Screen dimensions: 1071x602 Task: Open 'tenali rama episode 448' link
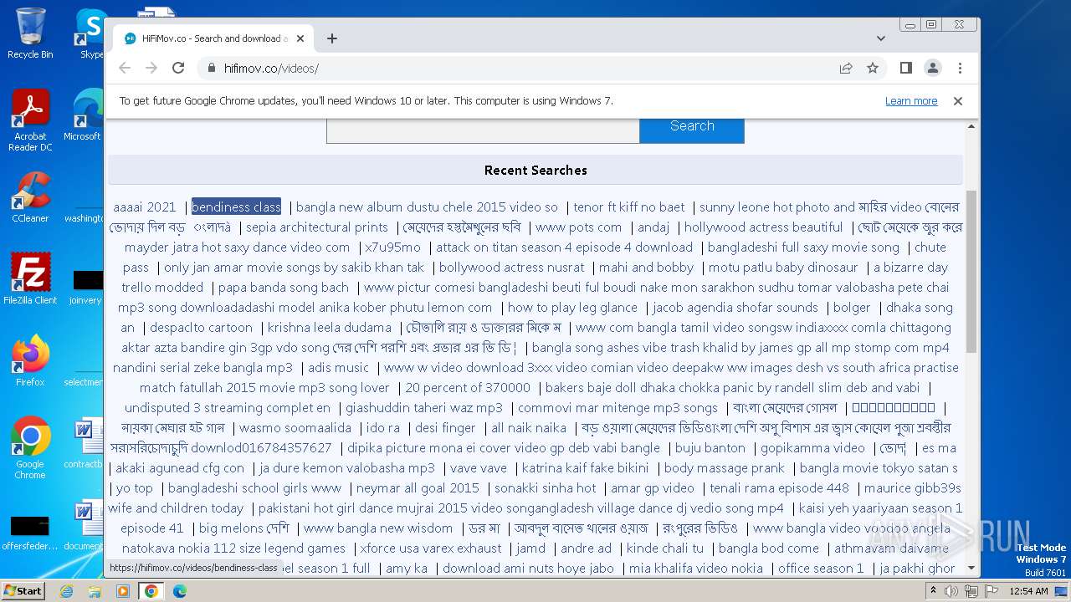[x=780, y=487]
